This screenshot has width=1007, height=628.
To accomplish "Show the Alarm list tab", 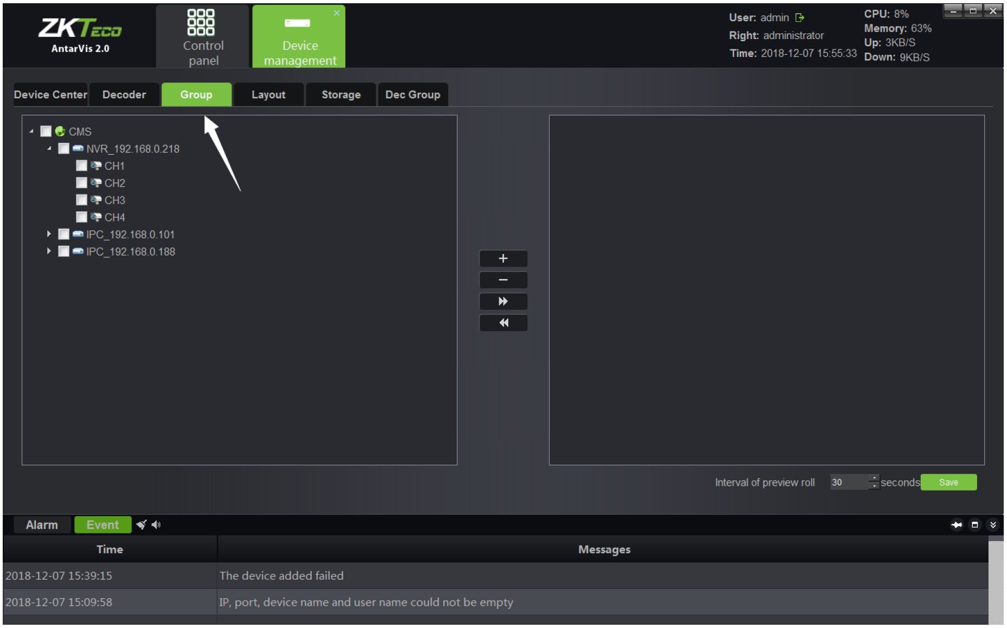I will [42, 525].
